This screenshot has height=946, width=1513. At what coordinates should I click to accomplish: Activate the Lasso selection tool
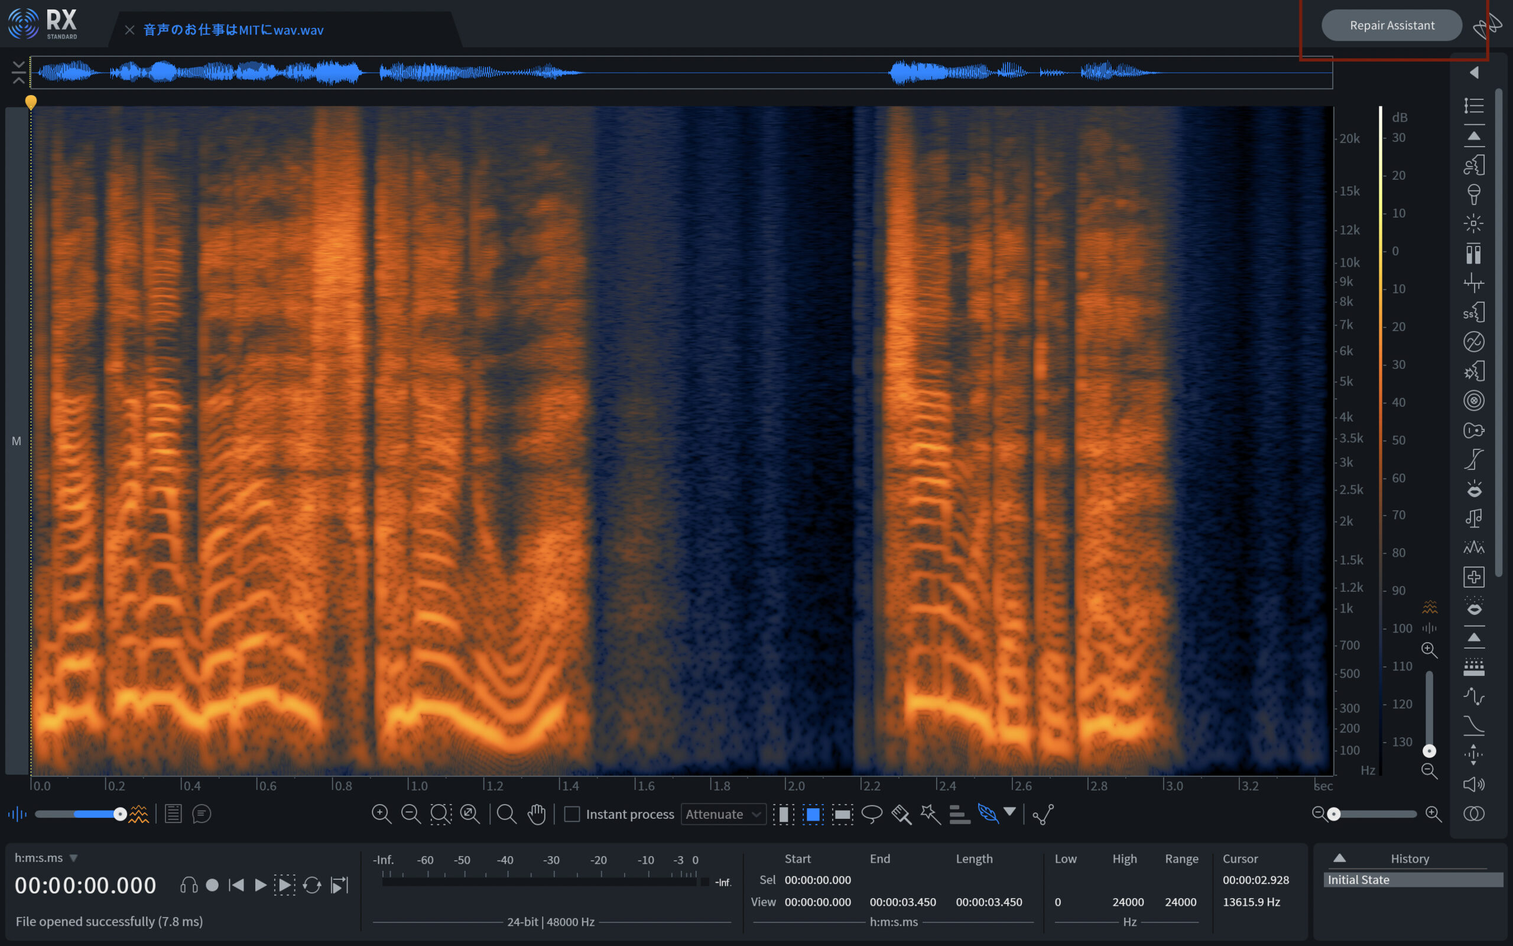[x=872, y=814]
